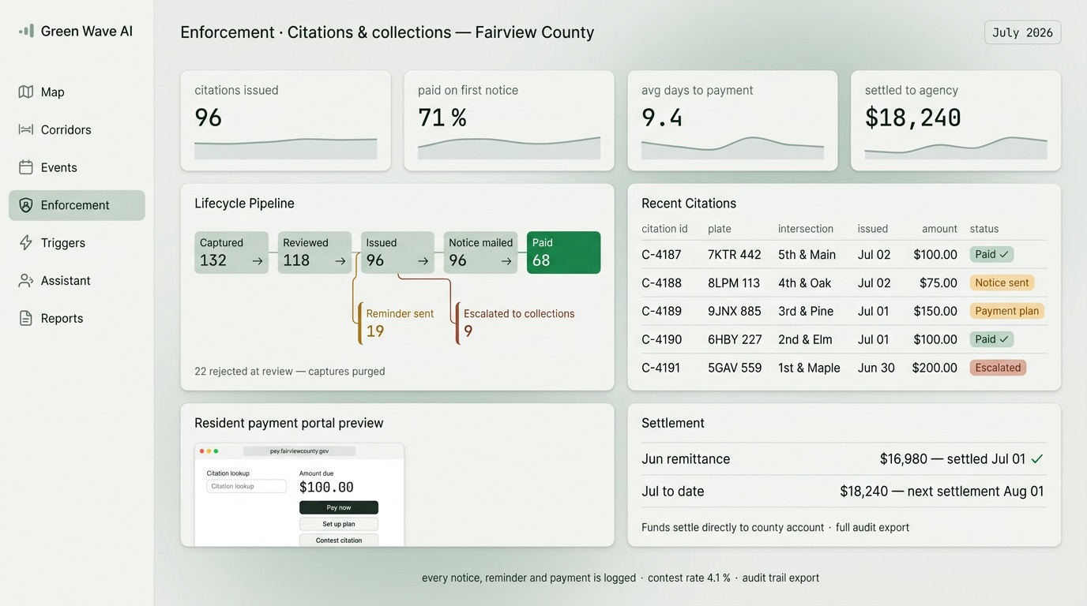Click plate 7KTR 442
1087x606 pixels.
click(735, 255)
